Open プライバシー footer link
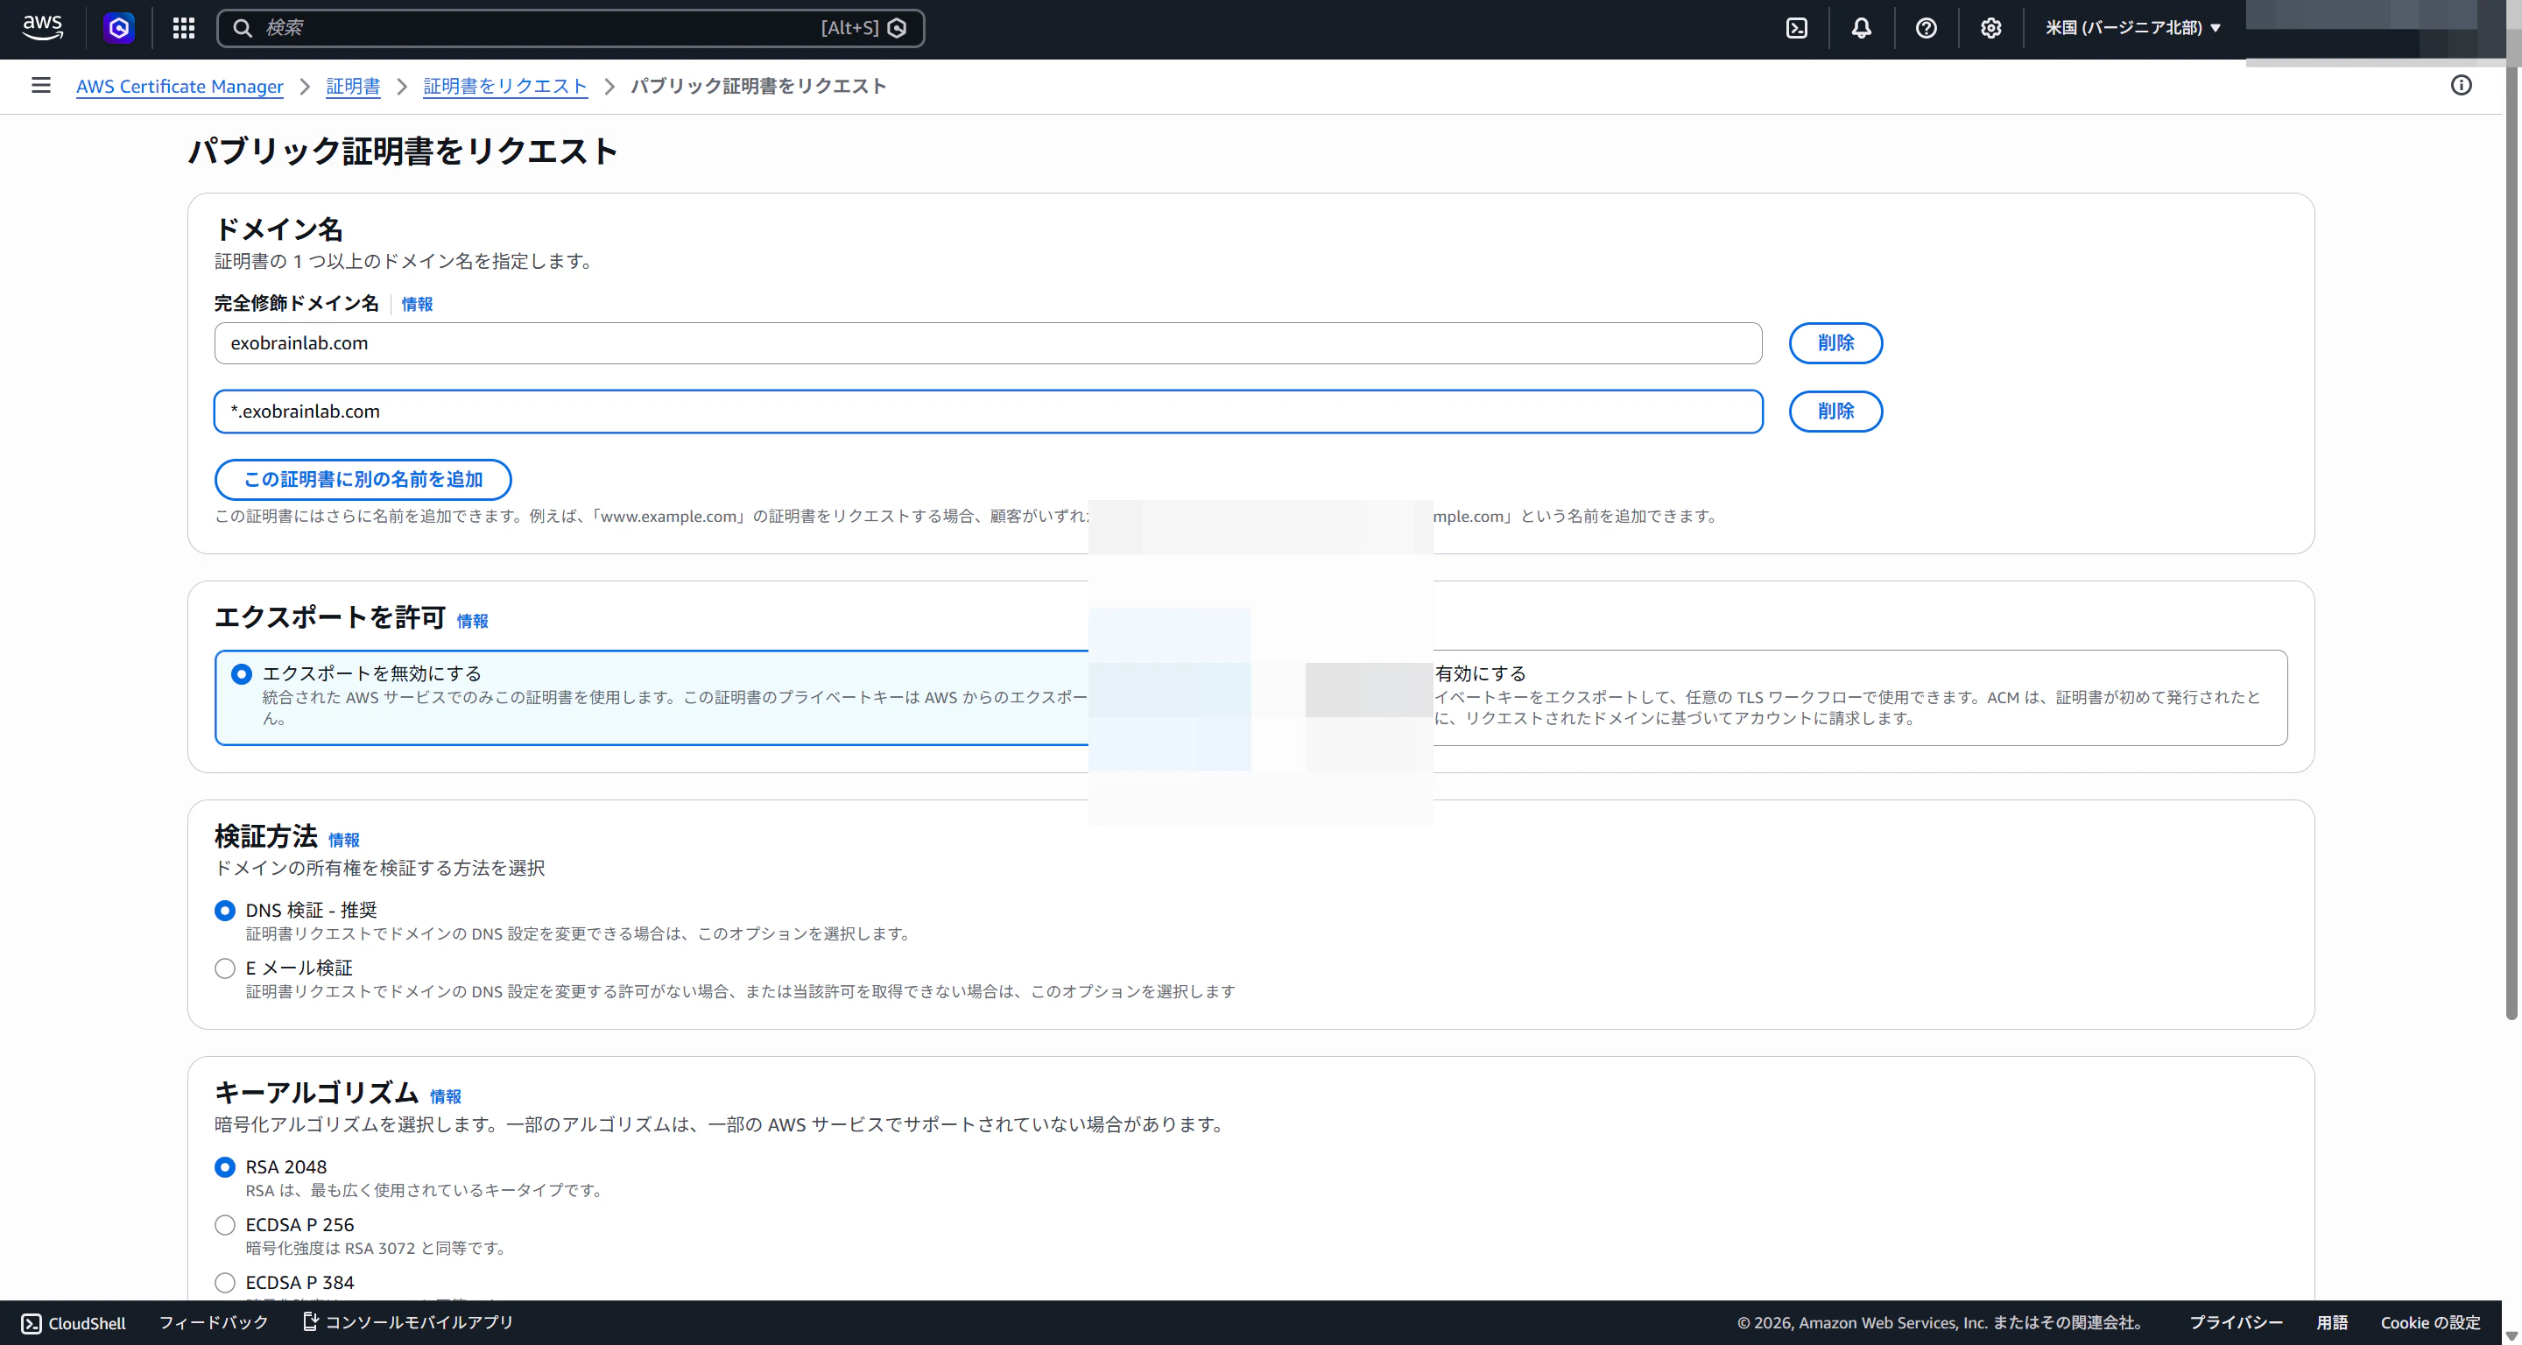2522x1345 pixels. [2237, 1322]
